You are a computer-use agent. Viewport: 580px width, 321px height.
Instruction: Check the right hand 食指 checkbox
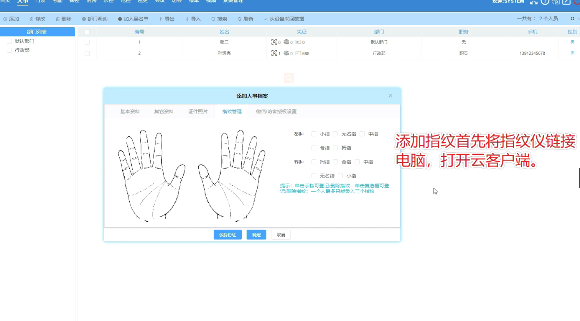coord(335,162)
